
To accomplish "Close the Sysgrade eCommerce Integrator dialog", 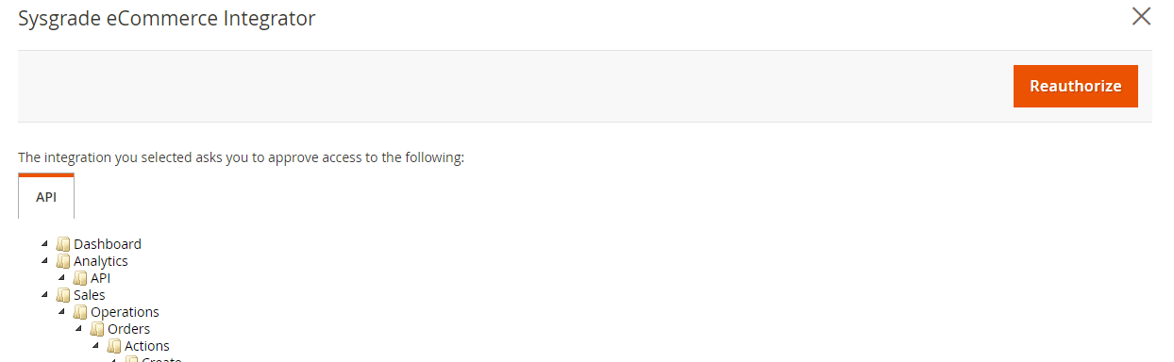I will (1141, 16).
